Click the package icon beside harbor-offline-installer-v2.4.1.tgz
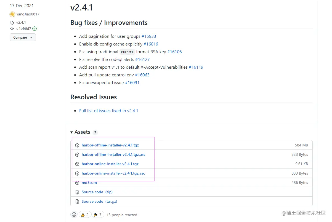 (77, 145)
